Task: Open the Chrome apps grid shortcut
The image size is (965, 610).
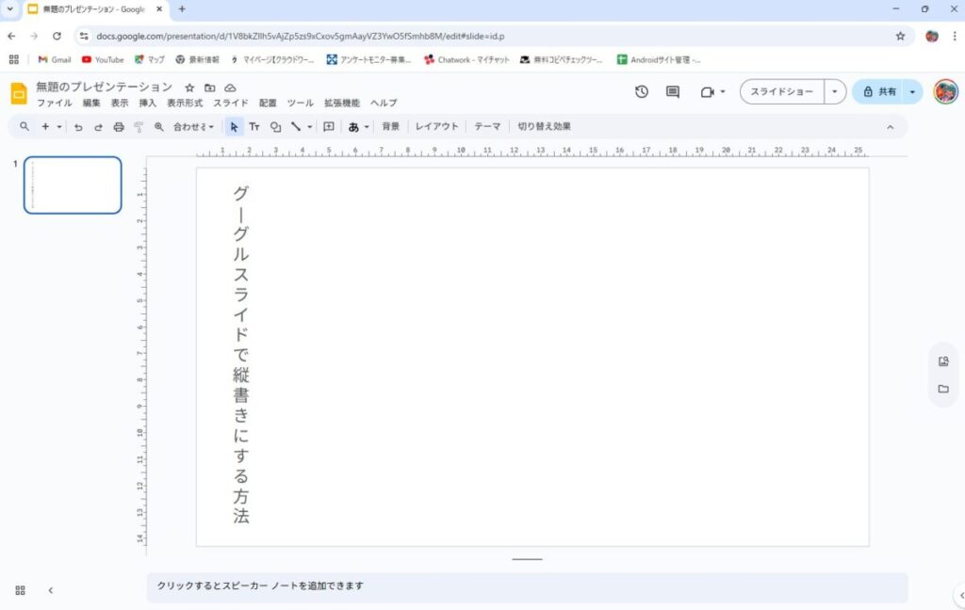Action: pyautogui.click(x=13, y=59)
